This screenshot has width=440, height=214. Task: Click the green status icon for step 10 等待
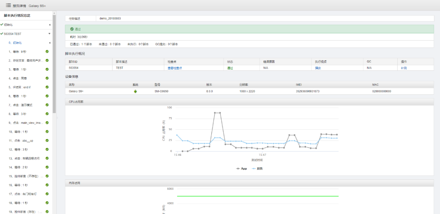[x=47, y=132]
